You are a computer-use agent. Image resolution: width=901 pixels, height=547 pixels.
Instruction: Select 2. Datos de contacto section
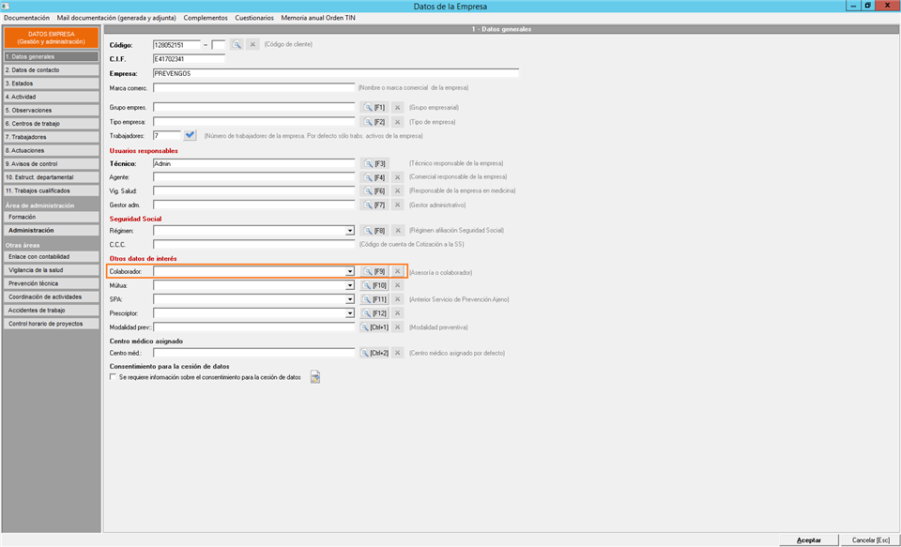(51, 70)
